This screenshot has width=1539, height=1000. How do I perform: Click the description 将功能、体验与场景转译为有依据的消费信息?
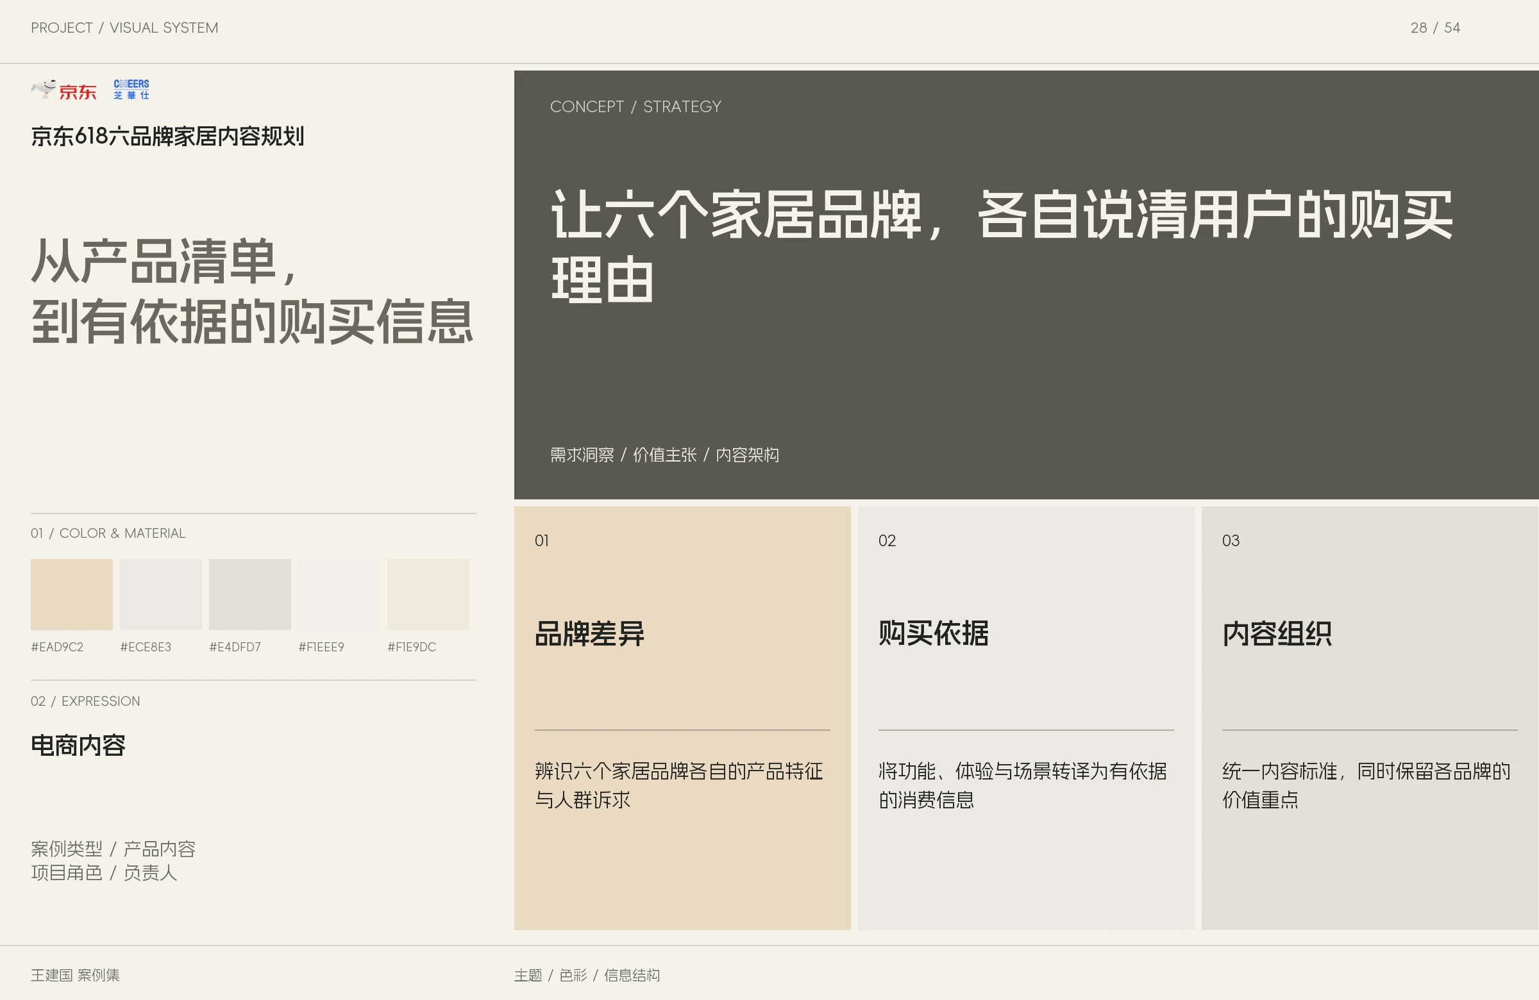(1023, 785)
